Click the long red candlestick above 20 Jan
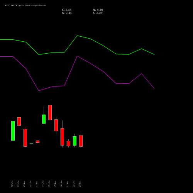The image size is (193, 193). pyautogui.click(x=62, y=137)
